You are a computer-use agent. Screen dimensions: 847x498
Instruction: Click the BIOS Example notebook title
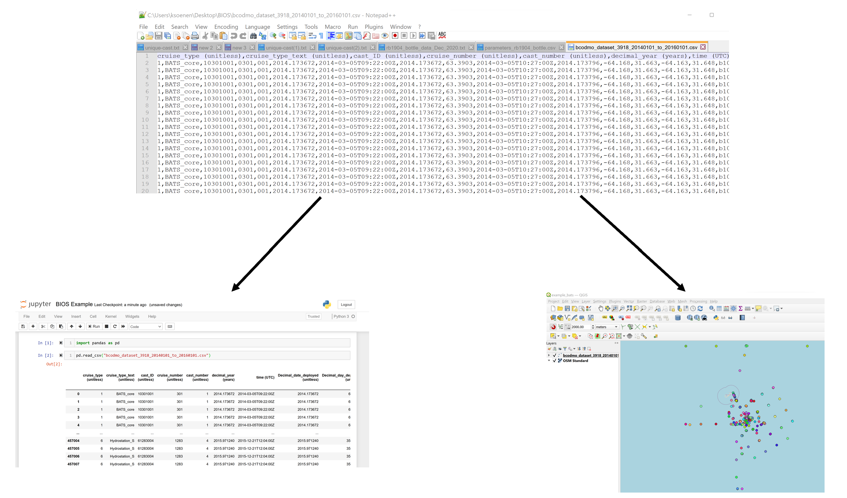coord(74,304)
